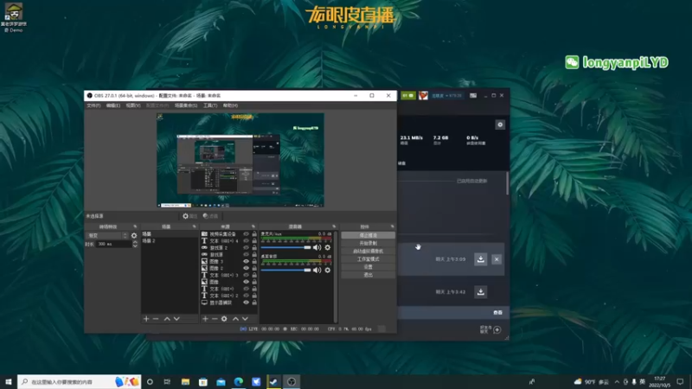Remove the 上午3:09 queued download with the X
This screenshot has width=692, height=389.
coord(497,259)
